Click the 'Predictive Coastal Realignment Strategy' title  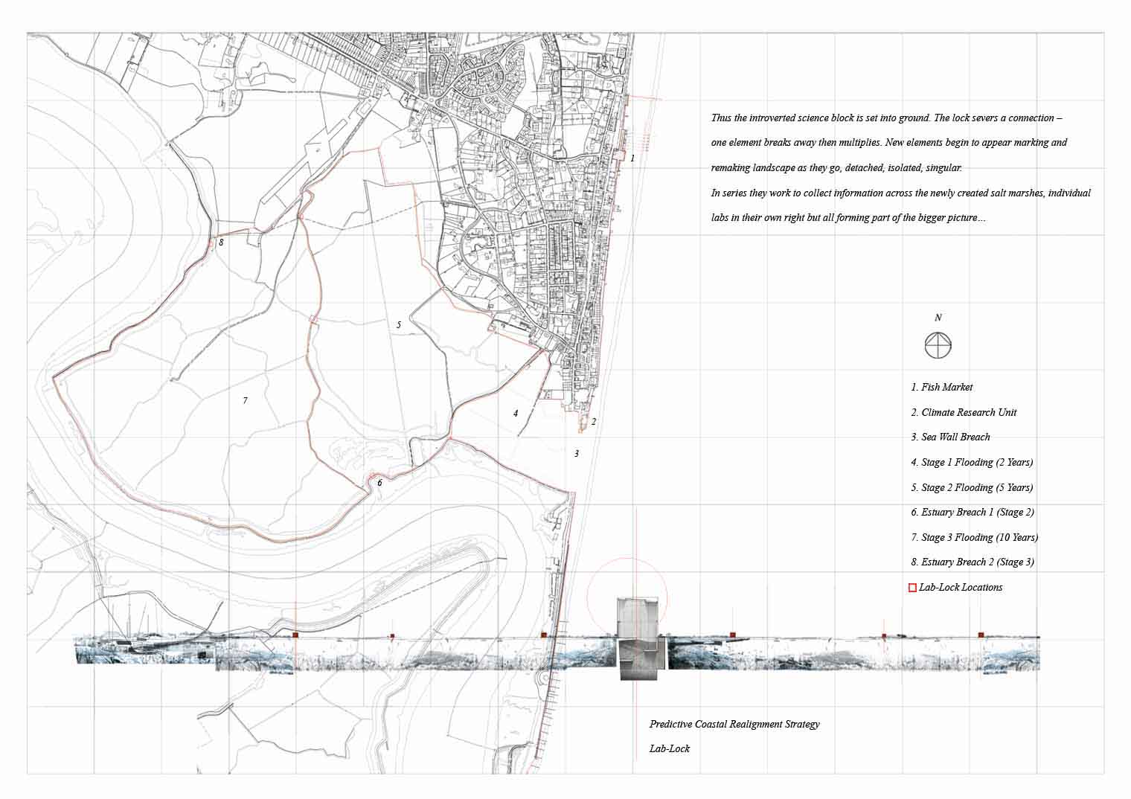click(x=734, y=725)
